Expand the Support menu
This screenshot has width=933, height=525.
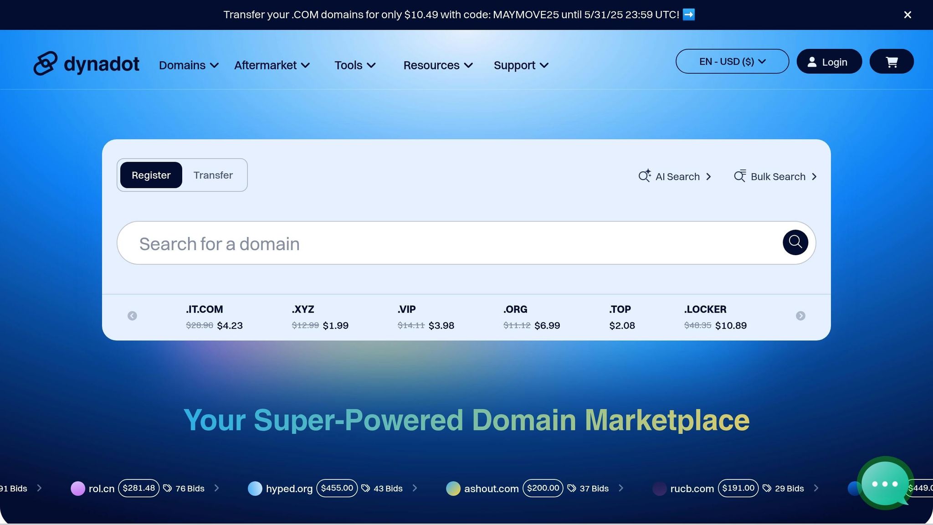click(521, 65)
